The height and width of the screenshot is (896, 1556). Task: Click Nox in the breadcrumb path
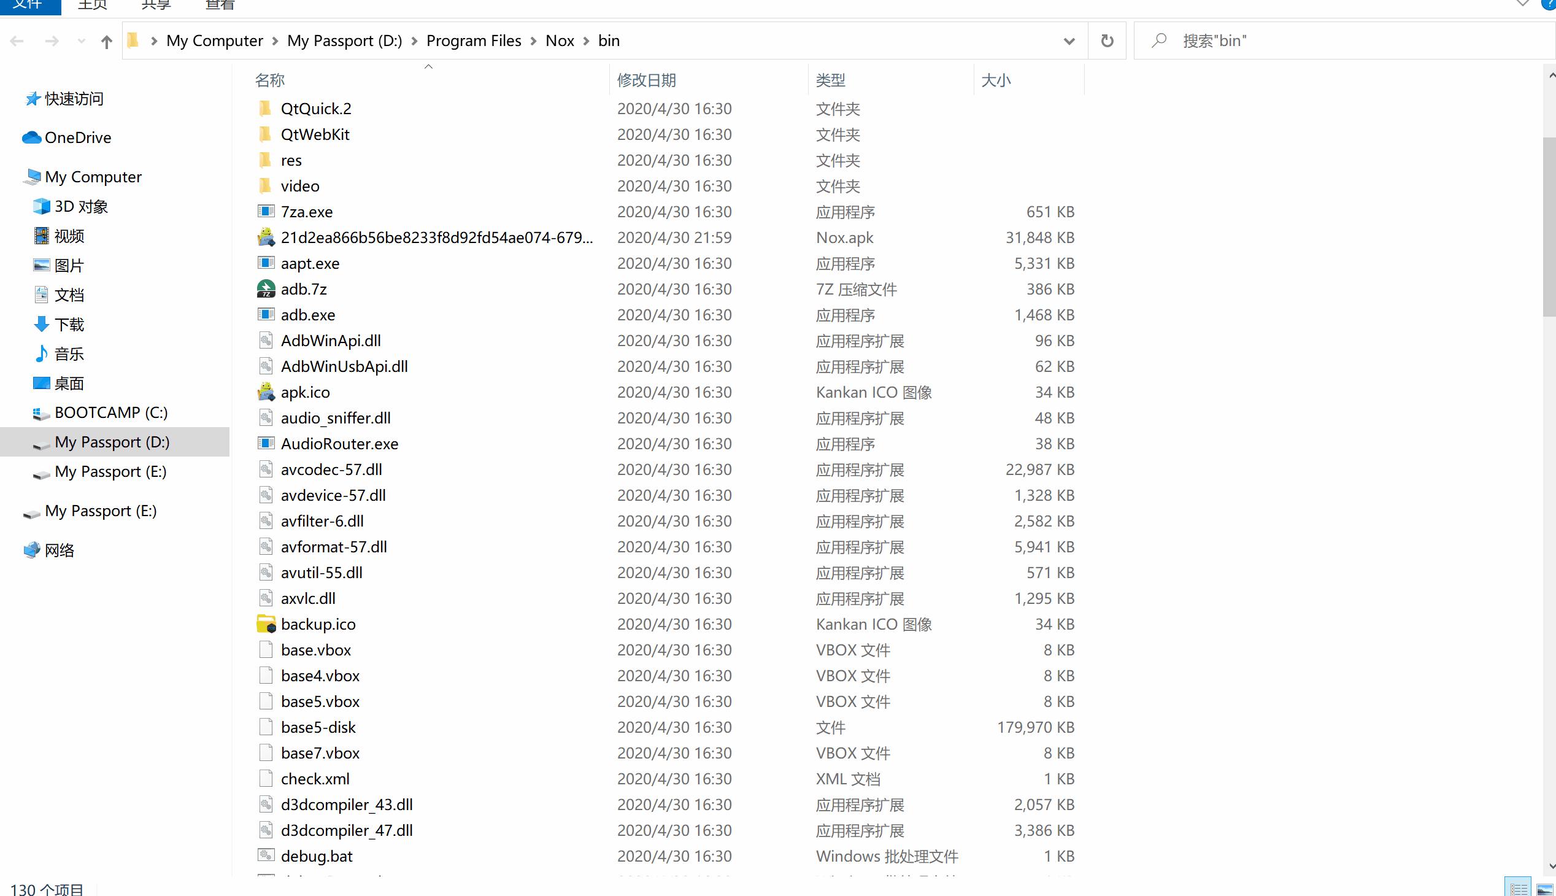pos(560,41)
